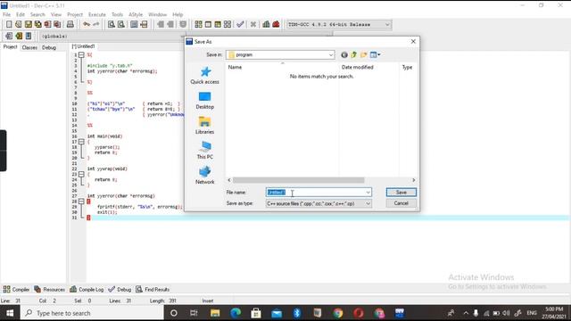The width and height of the screenshot is (571, 321).
Task: Click the Save All toolbar icon
Action: 37,24
